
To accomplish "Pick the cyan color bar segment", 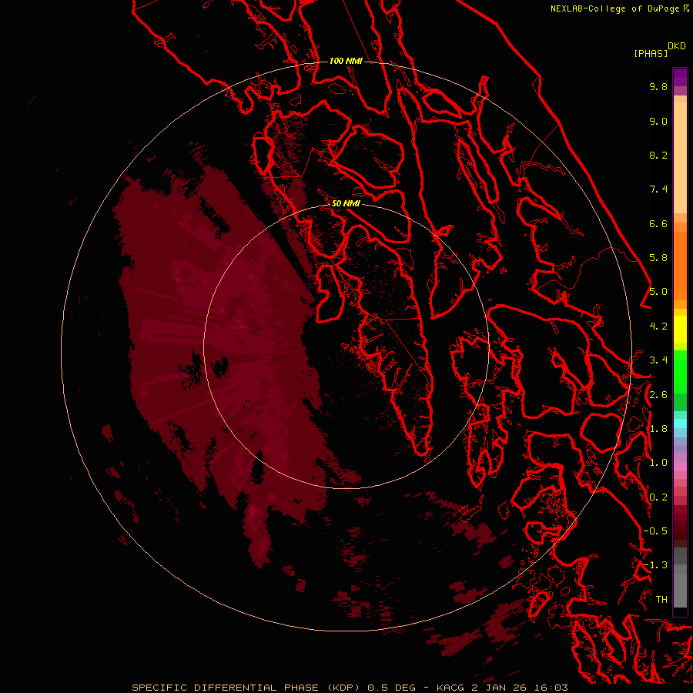I will pos(680,423).
